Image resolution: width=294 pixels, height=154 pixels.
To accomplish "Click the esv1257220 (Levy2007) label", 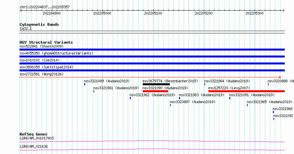I will 229,88.
